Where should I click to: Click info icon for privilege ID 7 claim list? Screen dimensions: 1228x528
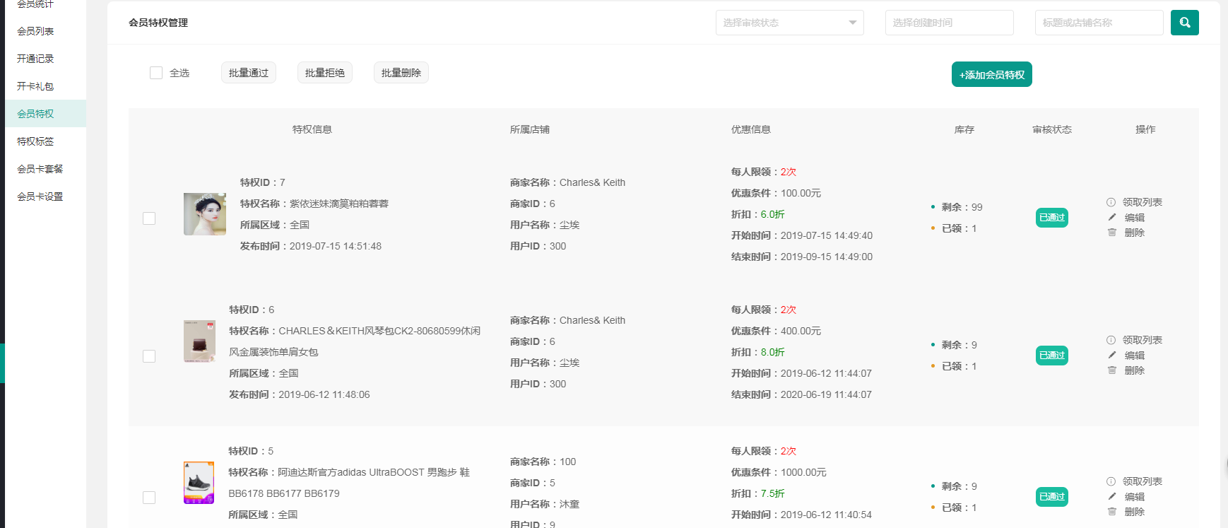1111,202
